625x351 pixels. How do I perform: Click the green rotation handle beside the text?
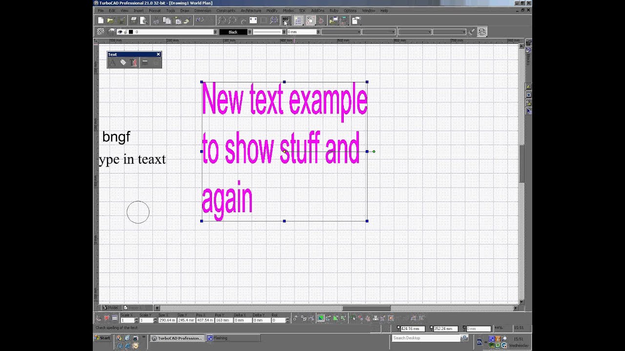coord(374,152)
